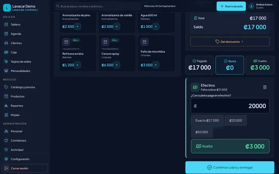This screenshot has width=279, height=174.
Task: Click the date Miércoles 30 De Septiembre
Action: point(160,6)
